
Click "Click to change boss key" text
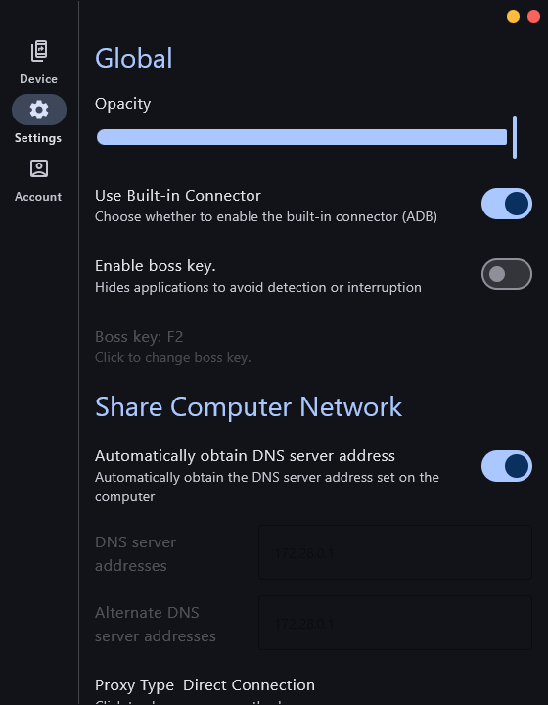click(x=173, y=358)
